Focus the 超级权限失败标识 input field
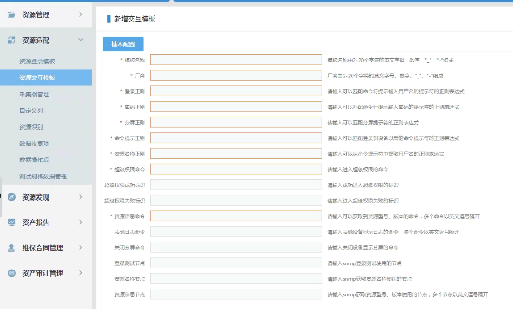Image resolution: width=513 pixels, height=309 pixels. (x=236, y=201)
